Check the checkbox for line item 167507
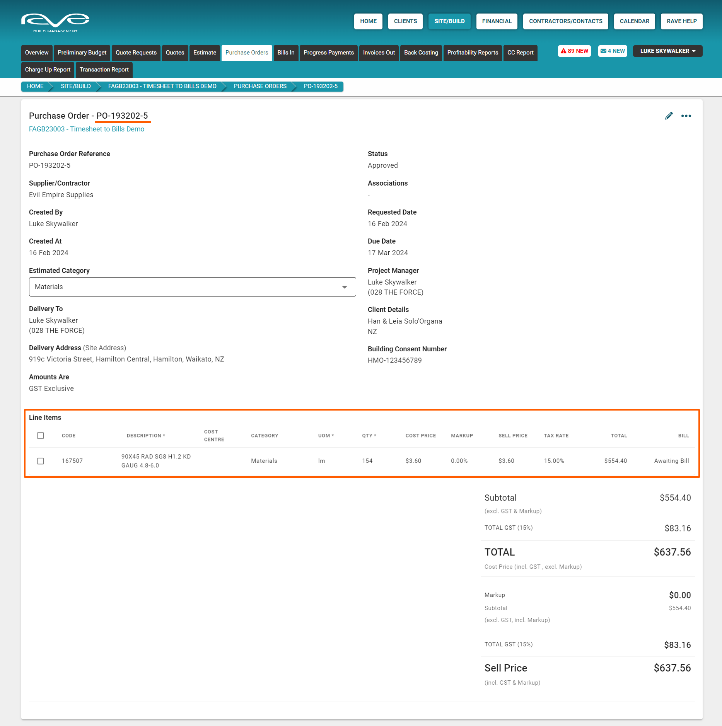The width and height of the screenshot is (722, 726). click(x=41, y=461)
